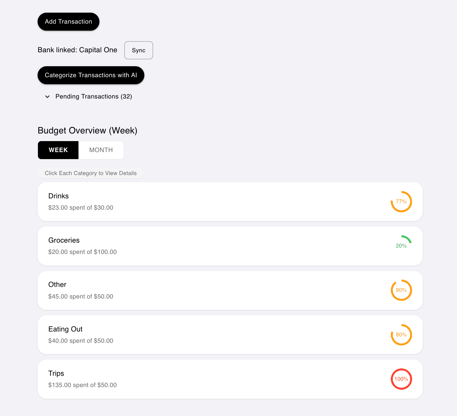
Task: Click the Eating Out 80% progress ring
Action: (x=401, y=335)
